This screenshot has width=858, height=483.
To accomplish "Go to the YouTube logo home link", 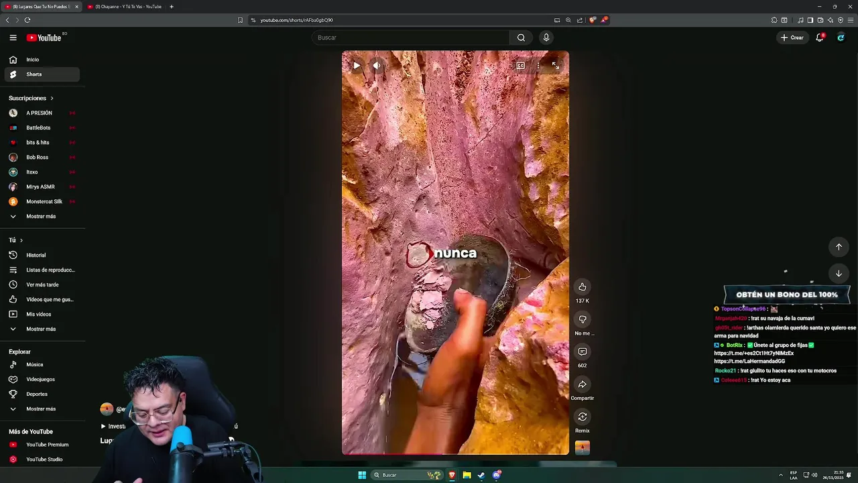I will click(x=44, y=38).
